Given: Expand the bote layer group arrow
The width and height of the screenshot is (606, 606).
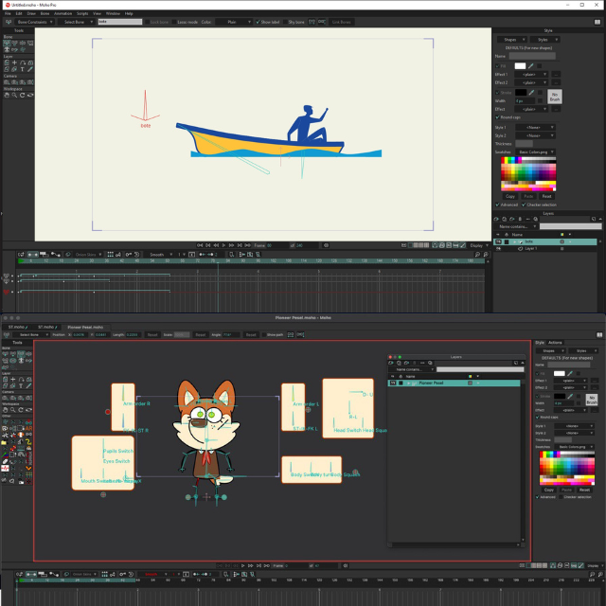Looking at the screenshot, I should point(514,241).
